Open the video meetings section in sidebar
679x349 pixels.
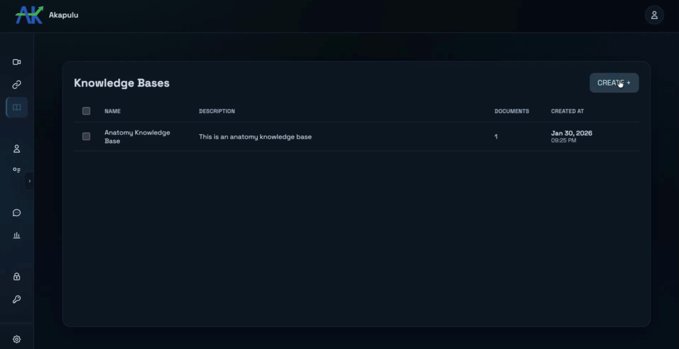16,62
